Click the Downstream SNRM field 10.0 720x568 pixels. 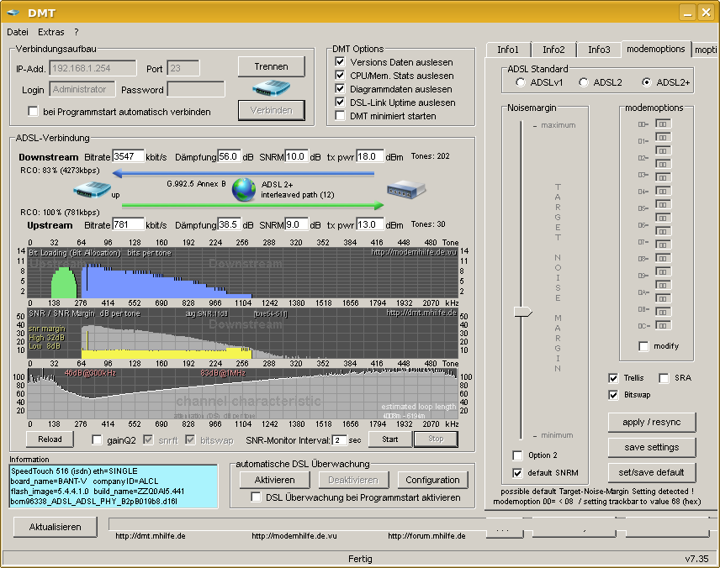(x=297, y=156)
